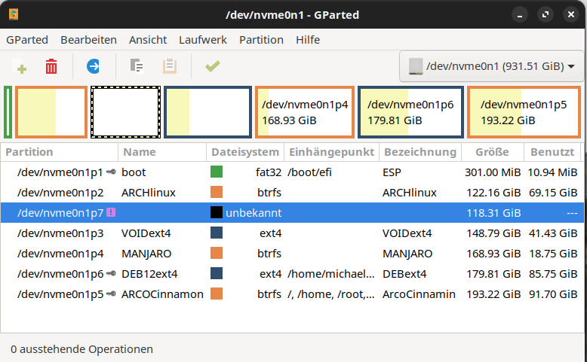
Task: Click the orange btrfs swatch for MANJARO
Action: (217, 254)
